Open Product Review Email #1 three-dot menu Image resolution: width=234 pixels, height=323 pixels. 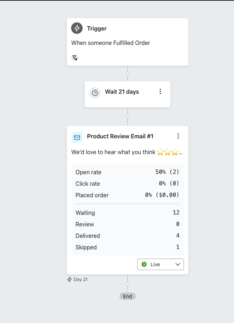178,136
